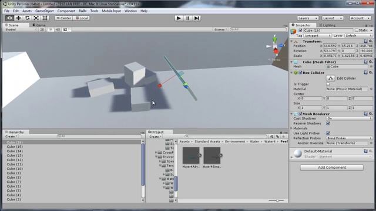376x211 pixels.
Task: Click the favorites star icon in Project
Action: pyautogui.click(x=283, y=137)
